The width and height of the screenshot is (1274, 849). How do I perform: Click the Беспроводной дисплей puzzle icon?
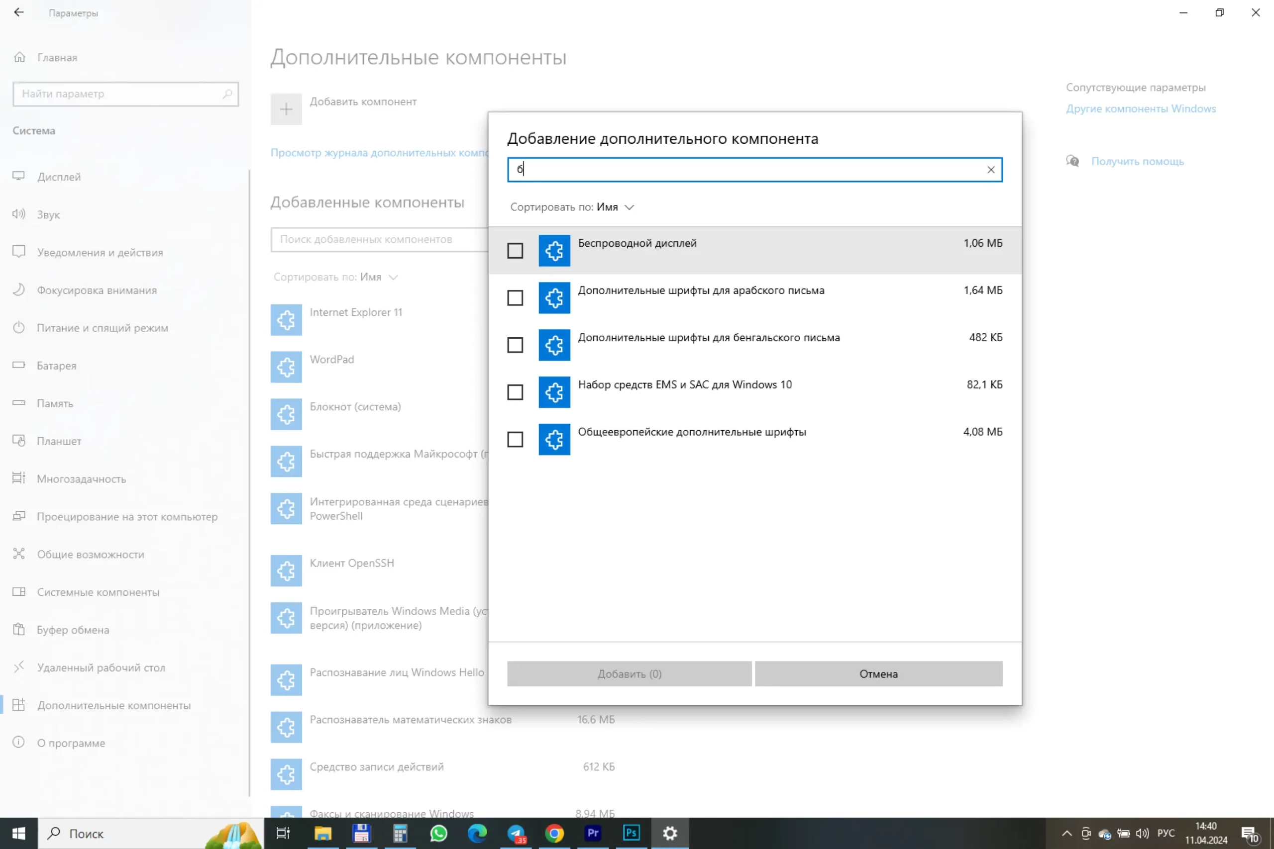coord(553,250)
